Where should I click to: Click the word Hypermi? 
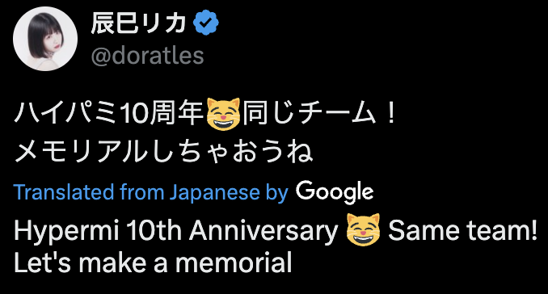[66, 231]
